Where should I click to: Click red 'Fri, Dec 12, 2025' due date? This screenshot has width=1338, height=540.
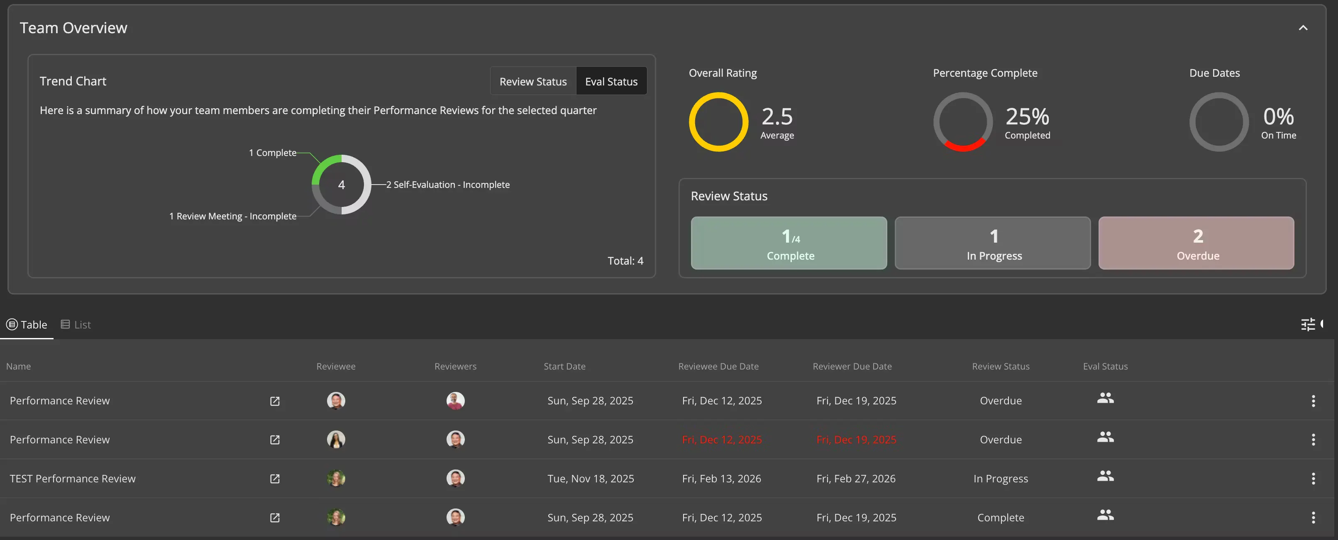tap(722, 440)
